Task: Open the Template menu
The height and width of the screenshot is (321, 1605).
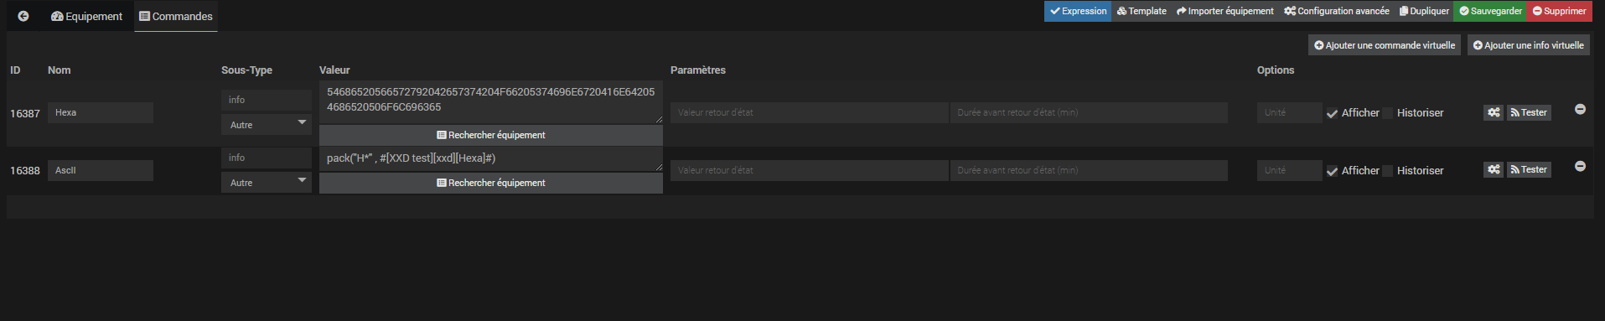Action: pos(1142,11)
